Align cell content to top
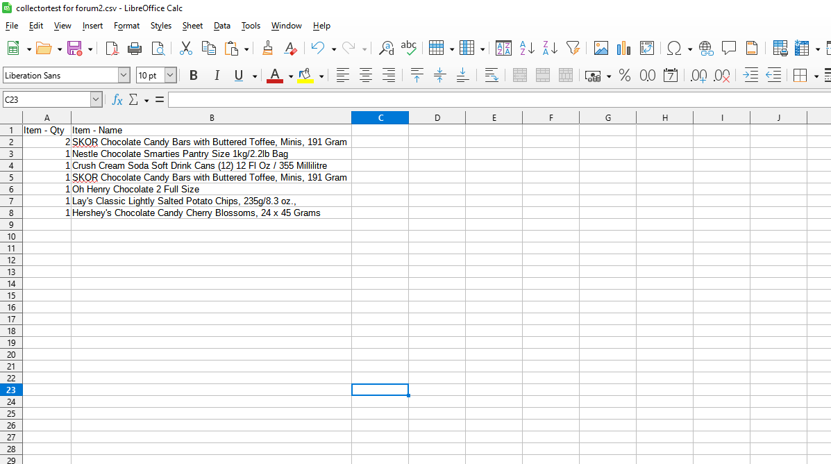The height and width of the screenshot is (464, 831). pos(417,75)
